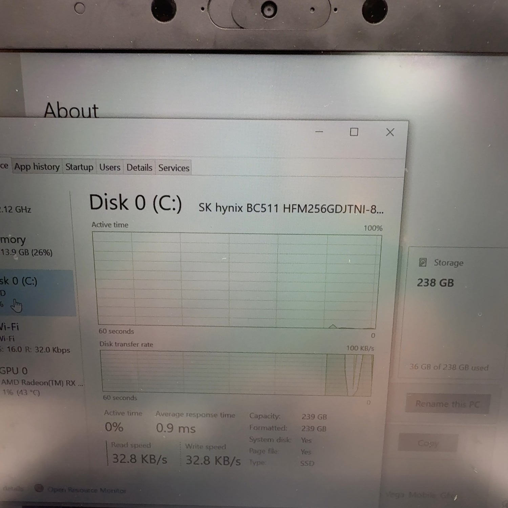
Task: Click the 238 GB storage value
Action: click(435, 282)
